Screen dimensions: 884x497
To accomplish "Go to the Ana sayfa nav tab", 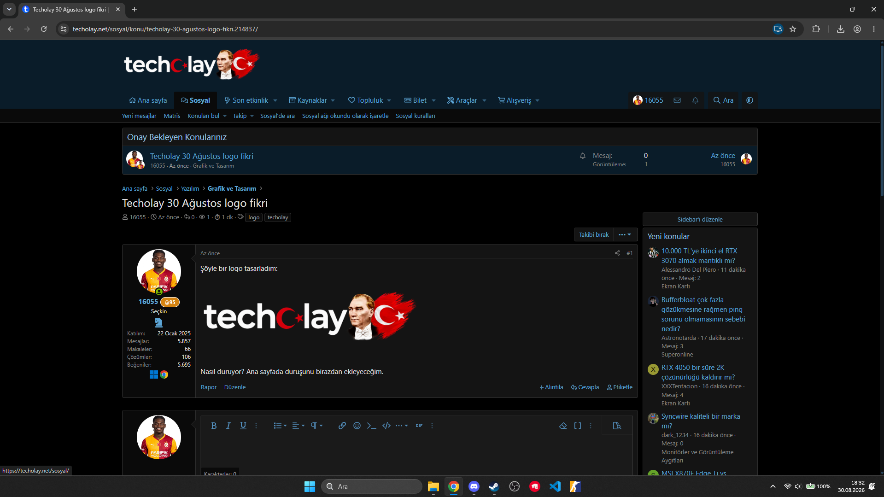I will pos(148,100).
